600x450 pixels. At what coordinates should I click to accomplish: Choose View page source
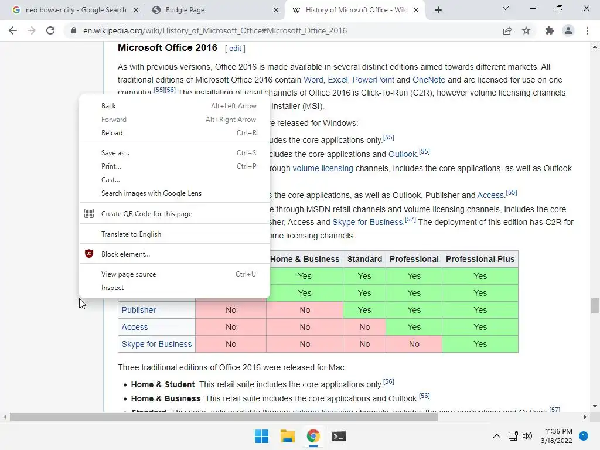(x=175, y=274)
